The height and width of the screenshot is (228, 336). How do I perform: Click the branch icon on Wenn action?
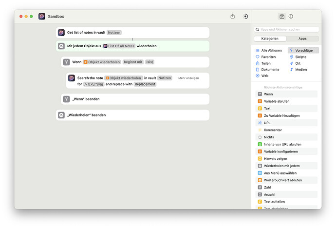66,62
